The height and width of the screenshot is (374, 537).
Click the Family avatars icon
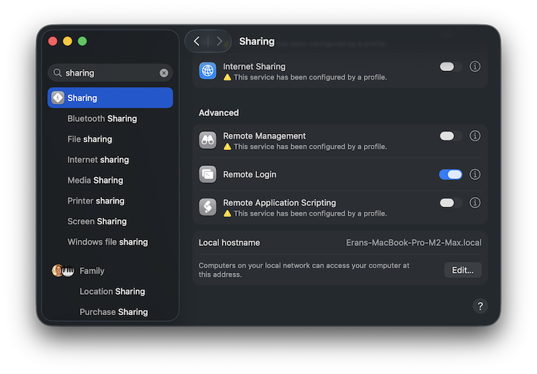click(x=63, y=271)
